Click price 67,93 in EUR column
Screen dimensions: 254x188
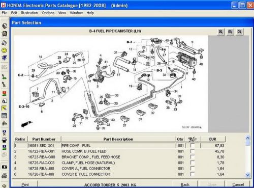click(219, 146)
